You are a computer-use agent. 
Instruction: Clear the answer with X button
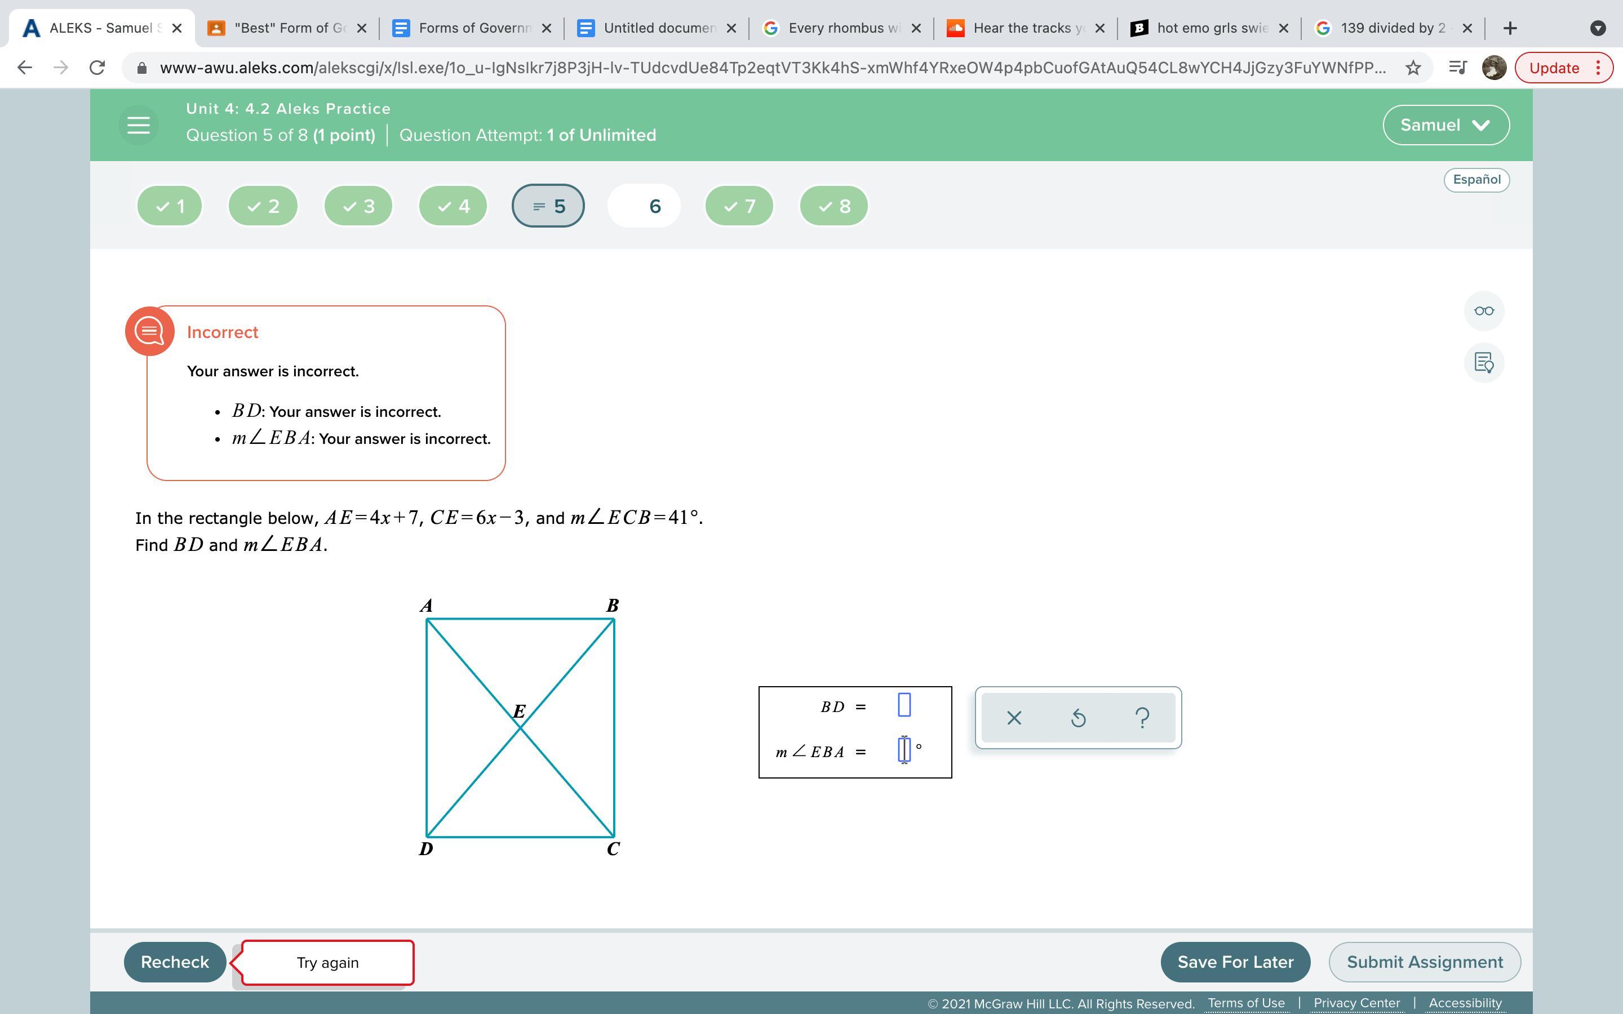(1014, 718)
